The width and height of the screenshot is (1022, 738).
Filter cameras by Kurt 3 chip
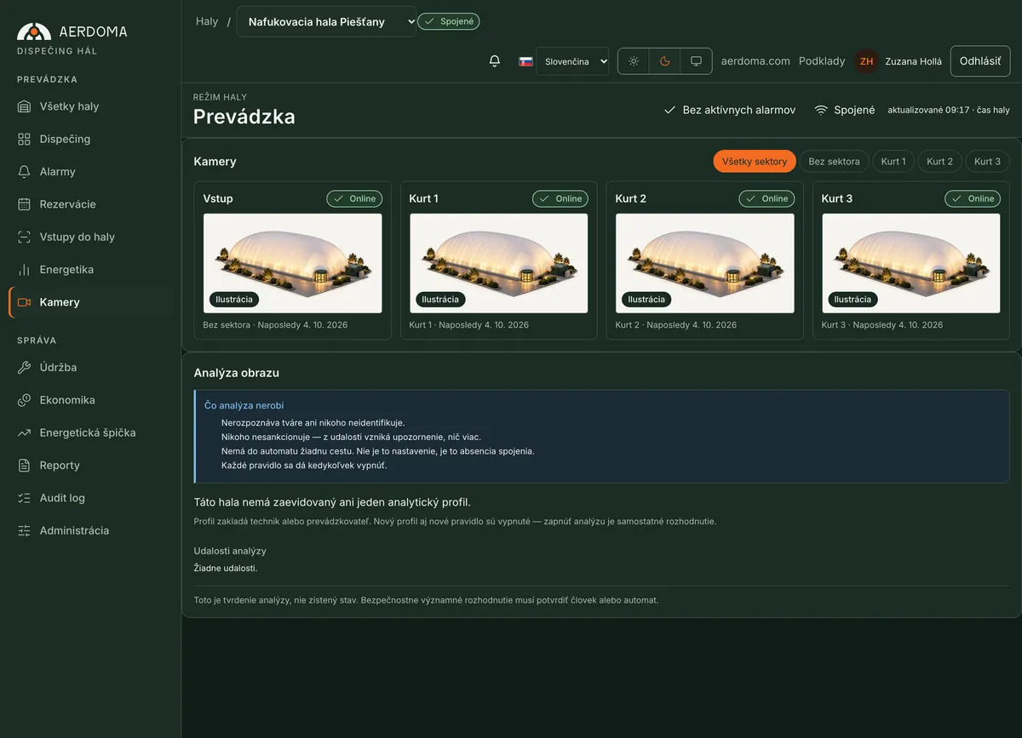(987, 161)
